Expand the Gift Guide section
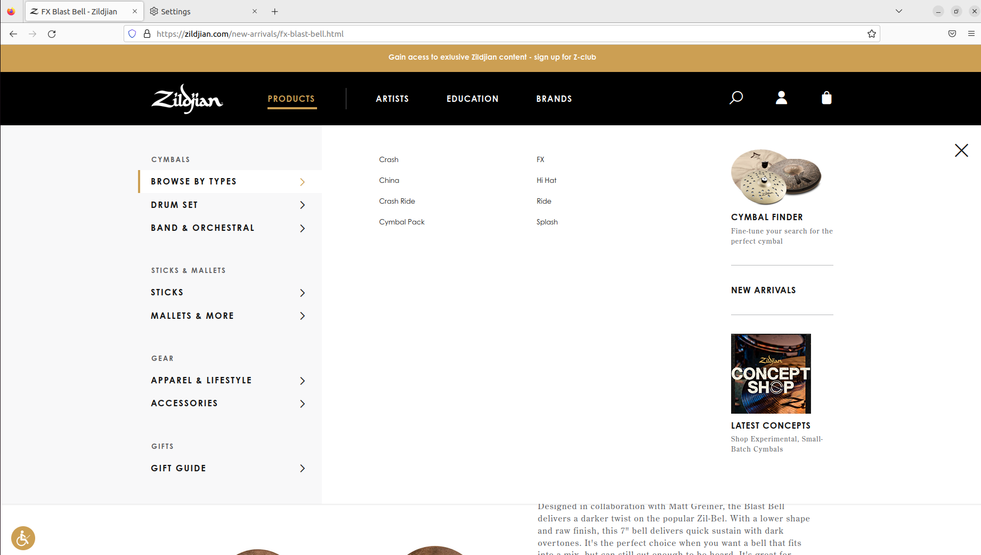The height and width of the screenshot is (555, 981). click(x=178, y=468)
